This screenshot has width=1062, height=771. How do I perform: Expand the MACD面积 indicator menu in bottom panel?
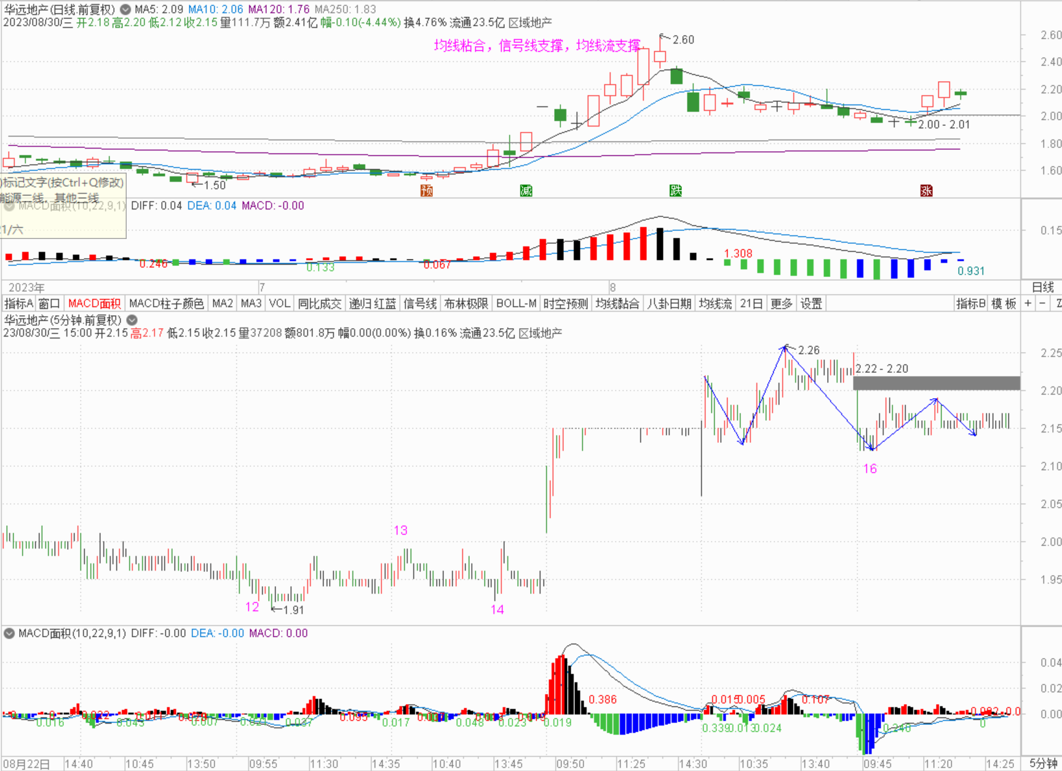(9, 633)
